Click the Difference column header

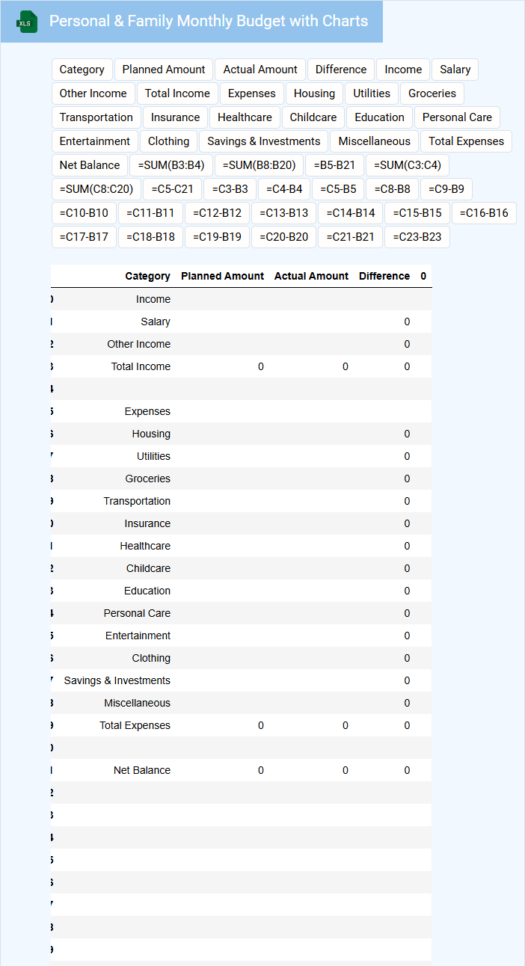(384, 276)
